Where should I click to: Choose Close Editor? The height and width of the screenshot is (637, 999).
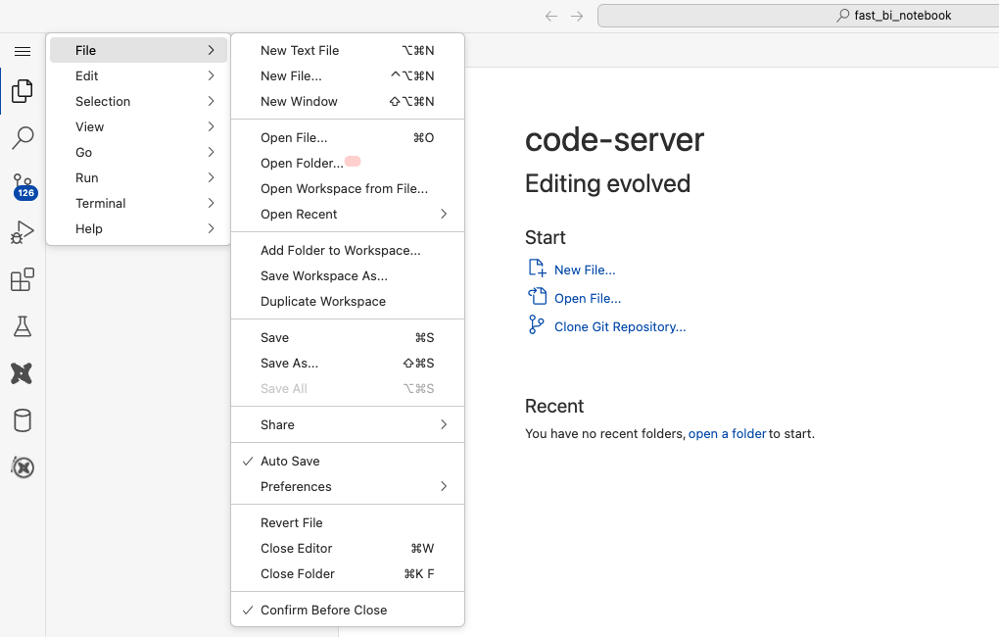pos(348,549)
